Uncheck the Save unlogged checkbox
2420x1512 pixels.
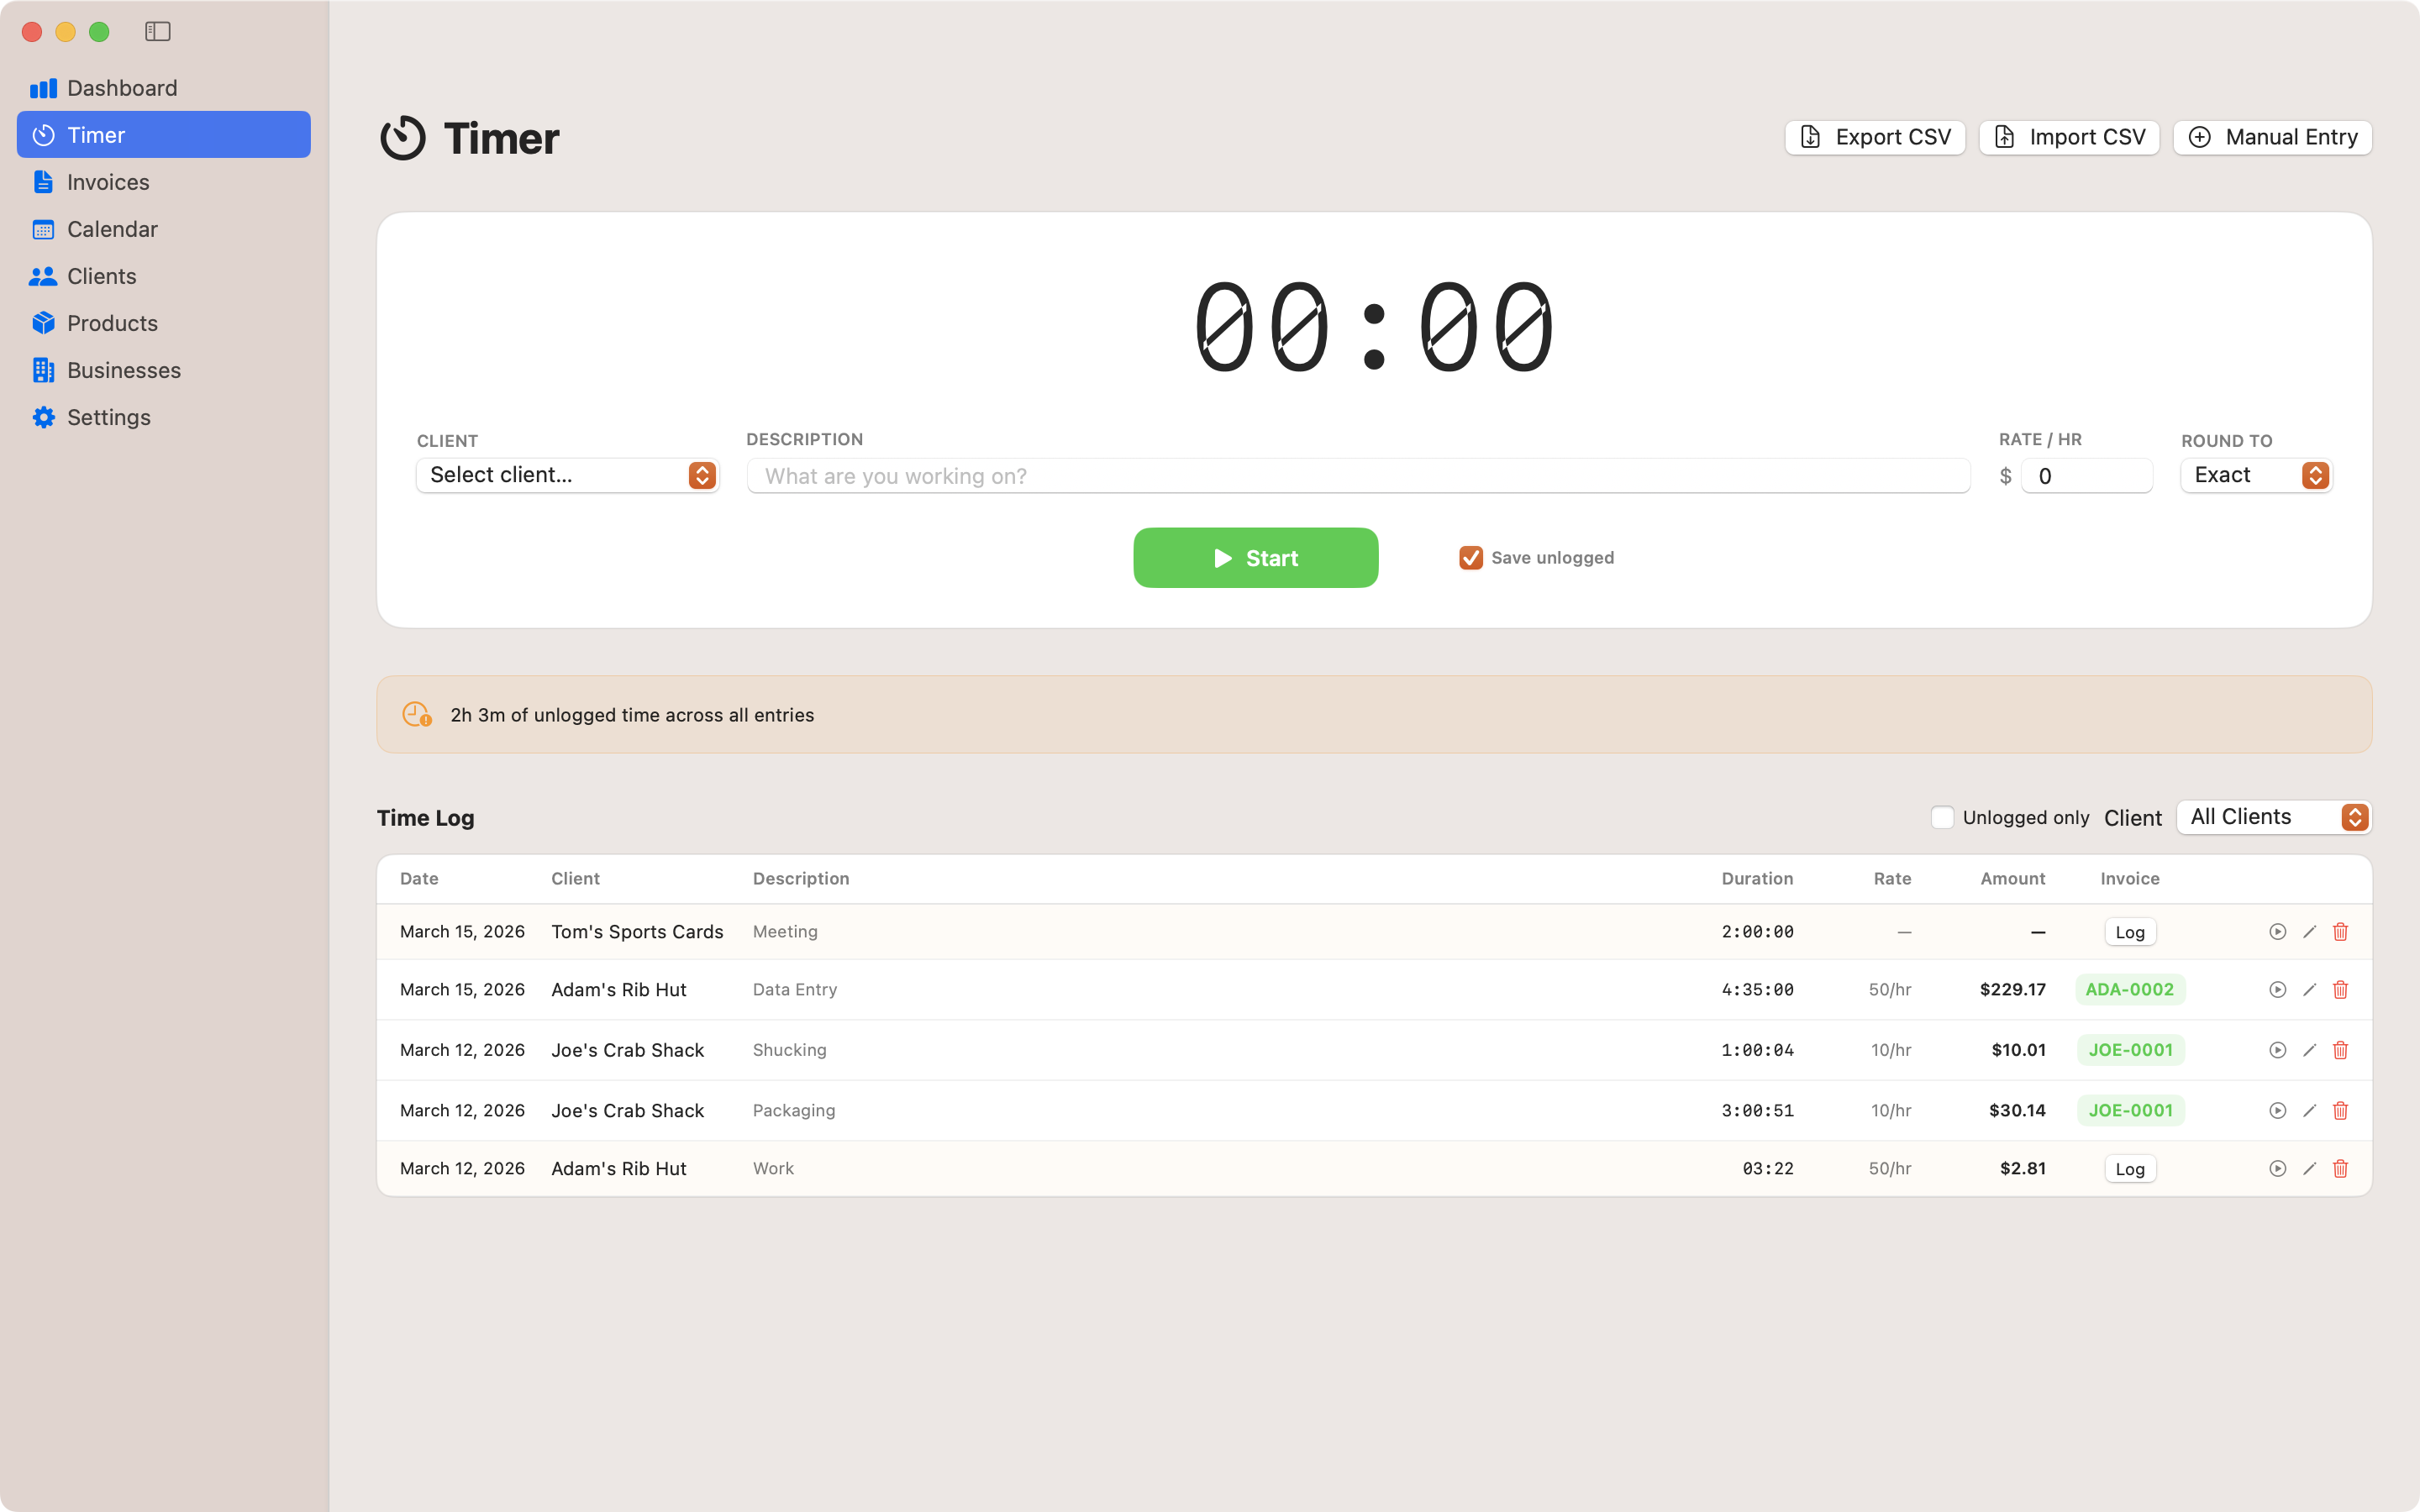click(1470, 558)
